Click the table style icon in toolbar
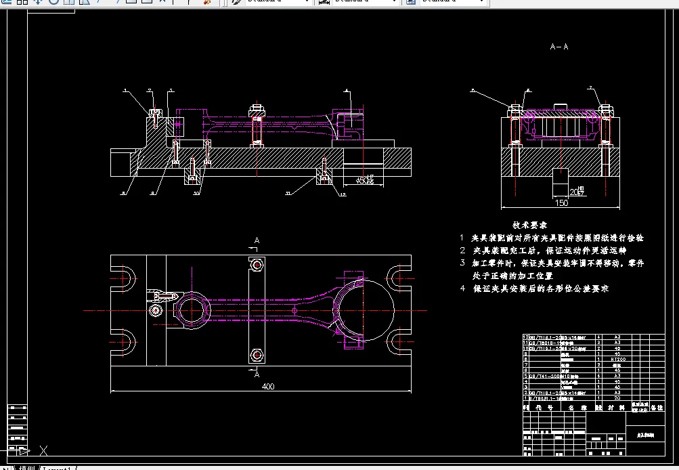 point(411,2)
